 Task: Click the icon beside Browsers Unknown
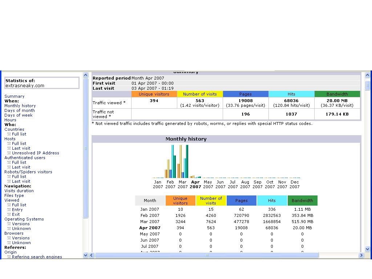point(9,243)
